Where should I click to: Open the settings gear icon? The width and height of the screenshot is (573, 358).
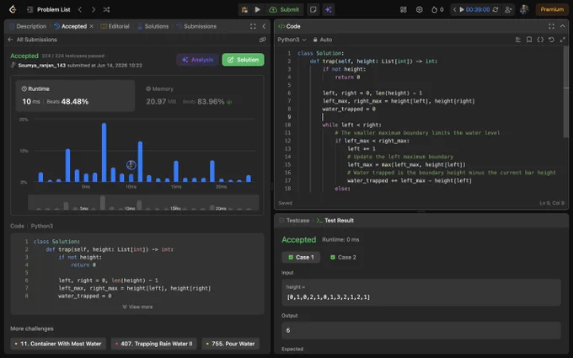tap(419, 9)
